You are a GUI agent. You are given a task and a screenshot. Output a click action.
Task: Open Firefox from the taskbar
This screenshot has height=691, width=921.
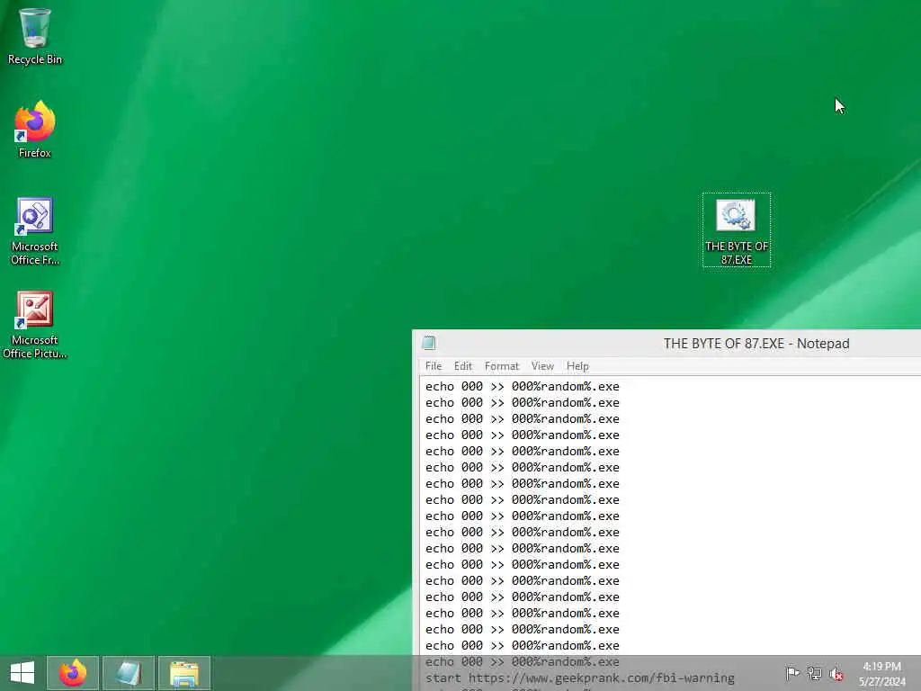click(73, 673)
